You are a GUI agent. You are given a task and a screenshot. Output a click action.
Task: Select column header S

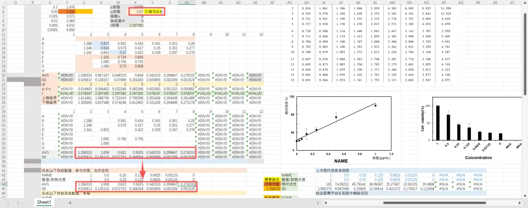(x=50, y=2)
